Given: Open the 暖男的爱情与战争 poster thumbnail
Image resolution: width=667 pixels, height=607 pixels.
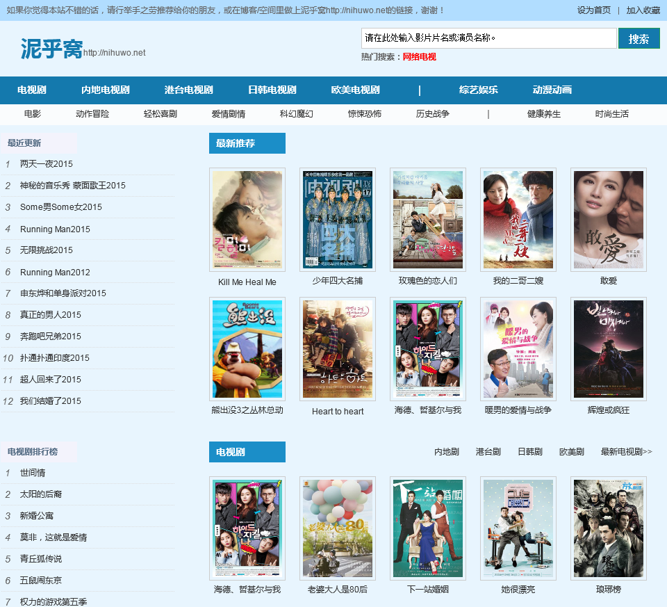Looking at the screenshot, I should tap(518, 349).
